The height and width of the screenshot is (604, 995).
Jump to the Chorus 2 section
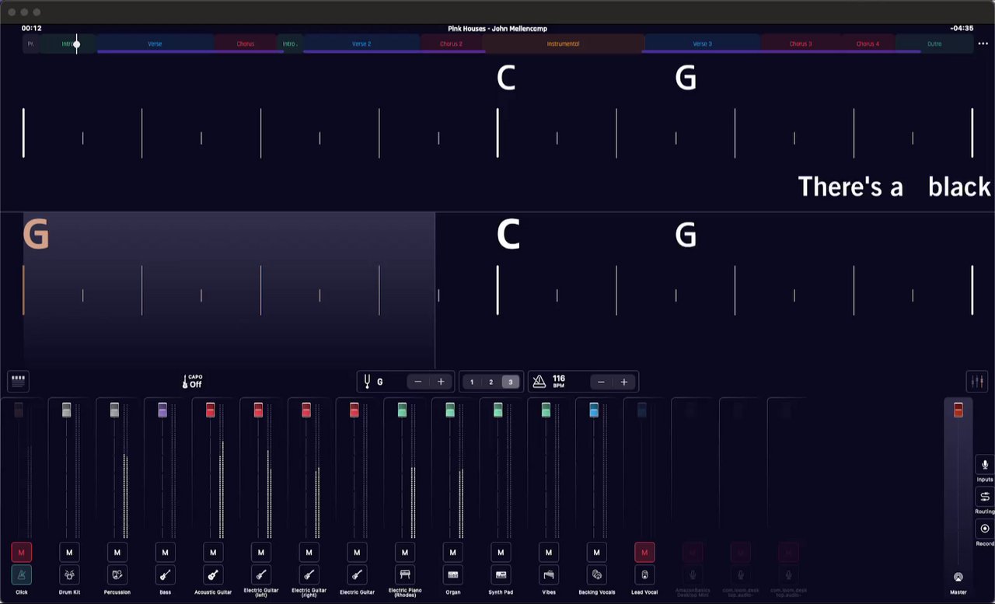click(451, 44)
